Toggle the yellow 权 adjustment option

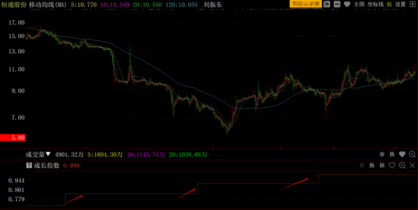pyautogui.click(x=389, y=4)
